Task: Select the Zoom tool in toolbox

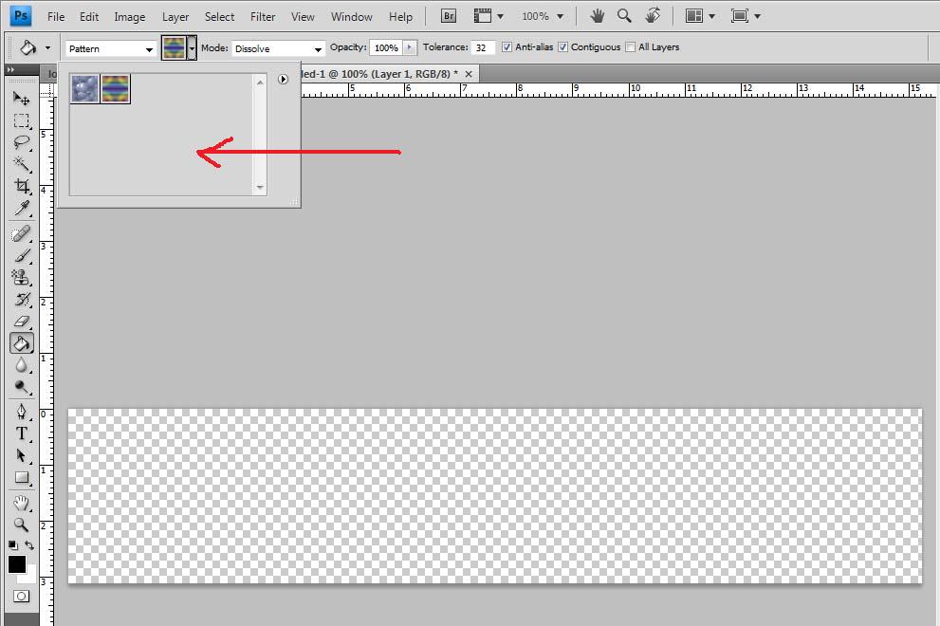Action: tap(21, 525)
